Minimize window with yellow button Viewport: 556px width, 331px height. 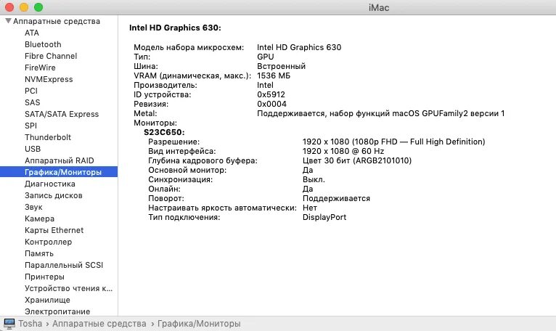(x=24, y=7)
